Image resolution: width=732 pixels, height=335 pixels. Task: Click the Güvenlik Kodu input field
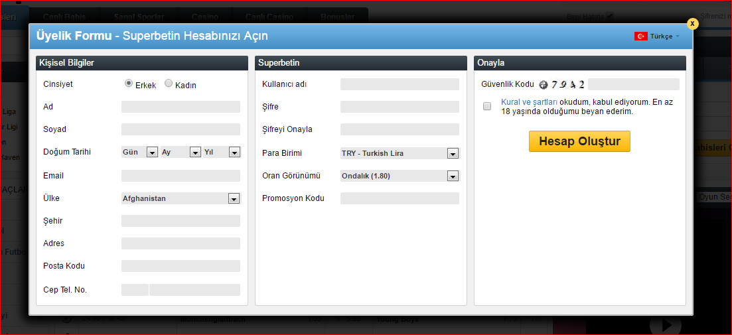(634, 84)
